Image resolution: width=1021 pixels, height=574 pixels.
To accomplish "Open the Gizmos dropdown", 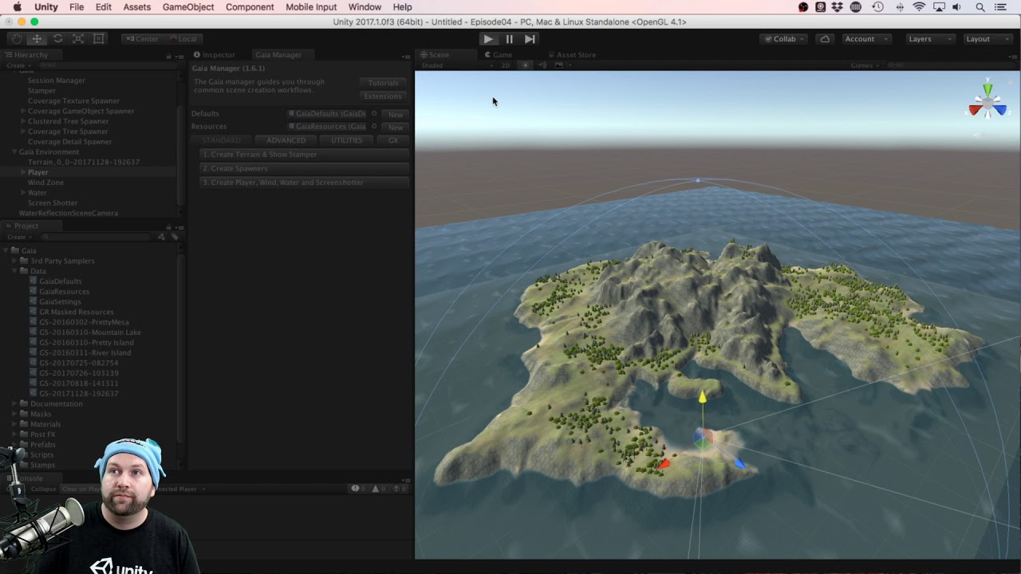I will click(x=865, y=65).
